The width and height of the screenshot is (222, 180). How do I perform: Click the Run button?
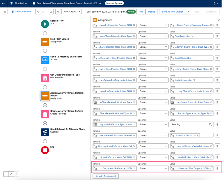tap(141, 12)
